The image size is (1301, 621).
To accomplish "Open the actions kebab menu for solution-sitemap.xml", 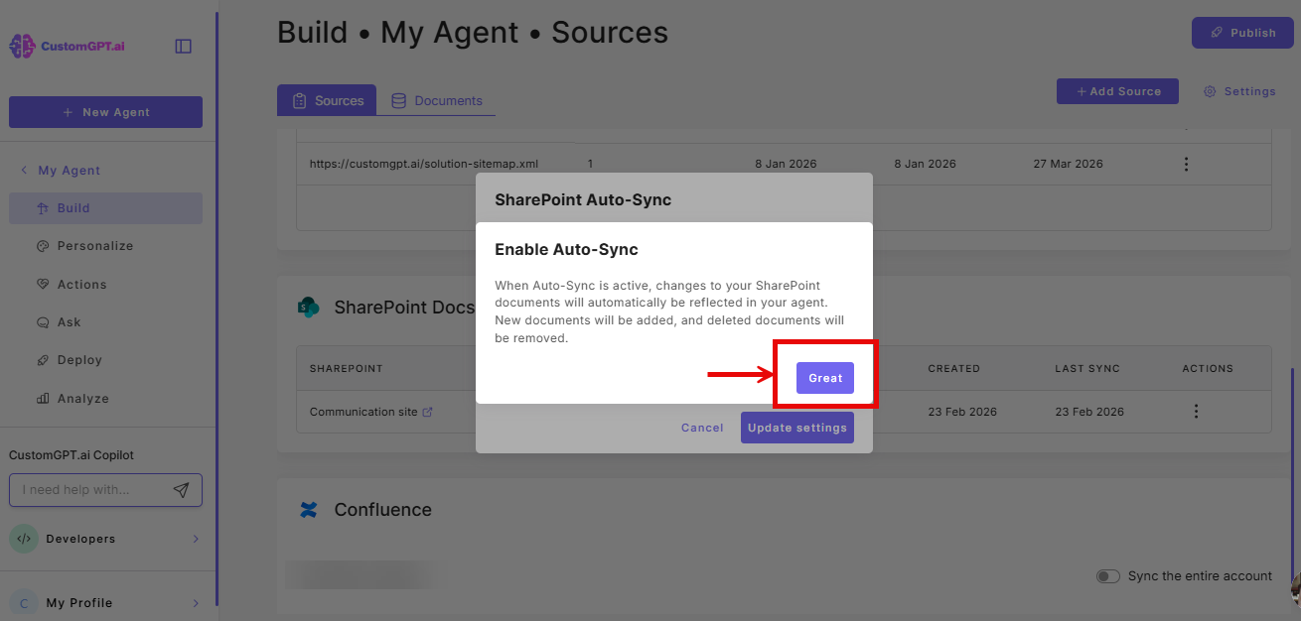I will click(1186, 164).
